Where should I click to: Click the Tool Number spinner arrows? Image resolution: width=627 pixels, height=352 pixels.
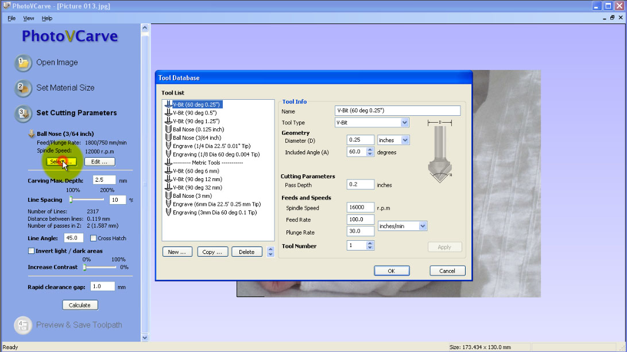pos(370,246)
